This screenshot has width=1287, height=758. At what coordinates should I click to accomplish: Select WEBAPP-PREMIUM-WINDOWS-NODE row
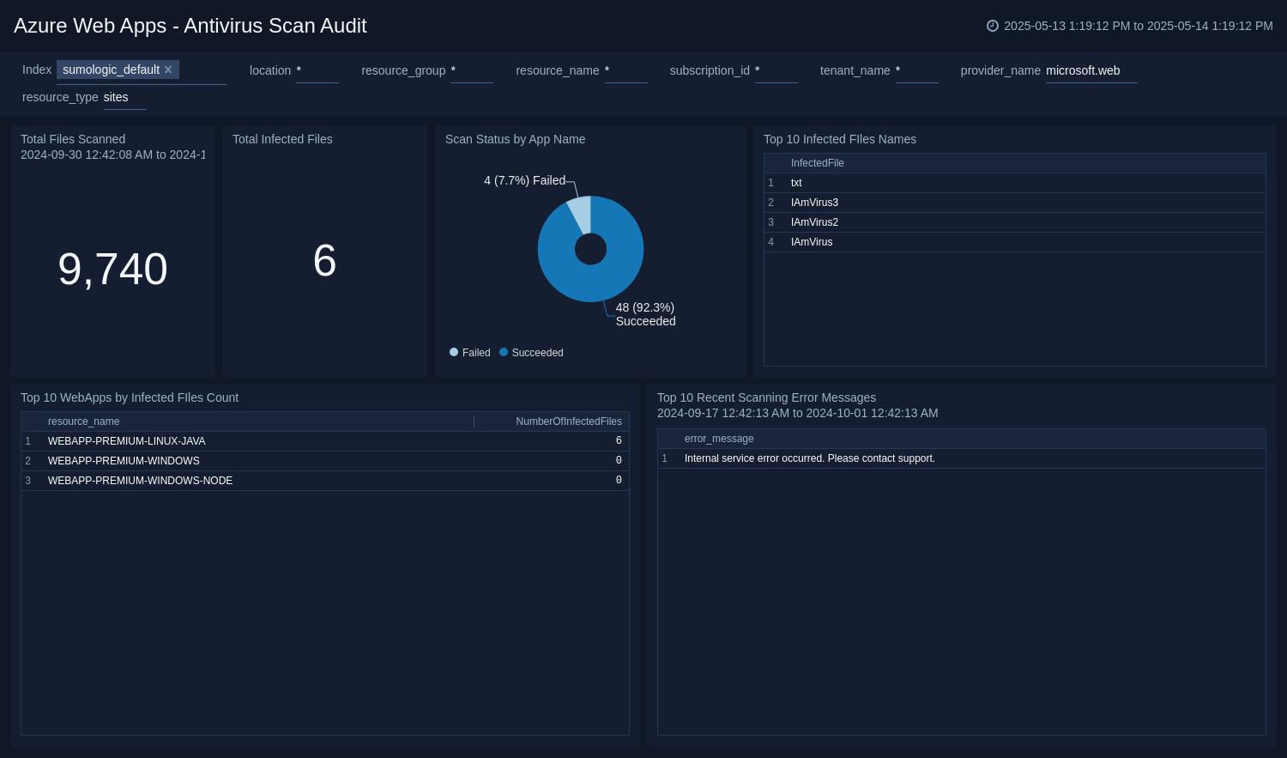pyautogui.click(x=325, y=481)
